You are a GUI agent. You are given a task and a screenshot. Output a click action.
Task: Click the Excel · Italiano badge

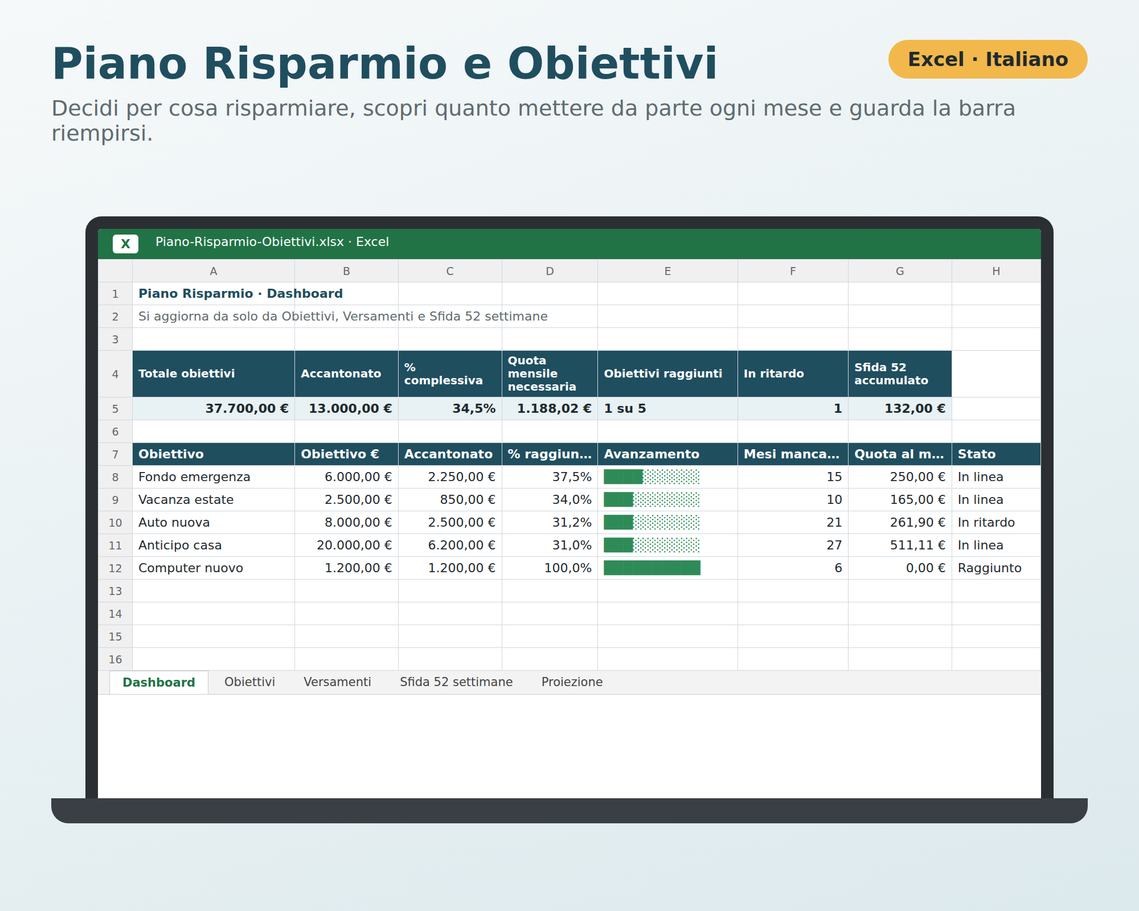(988, 59)
